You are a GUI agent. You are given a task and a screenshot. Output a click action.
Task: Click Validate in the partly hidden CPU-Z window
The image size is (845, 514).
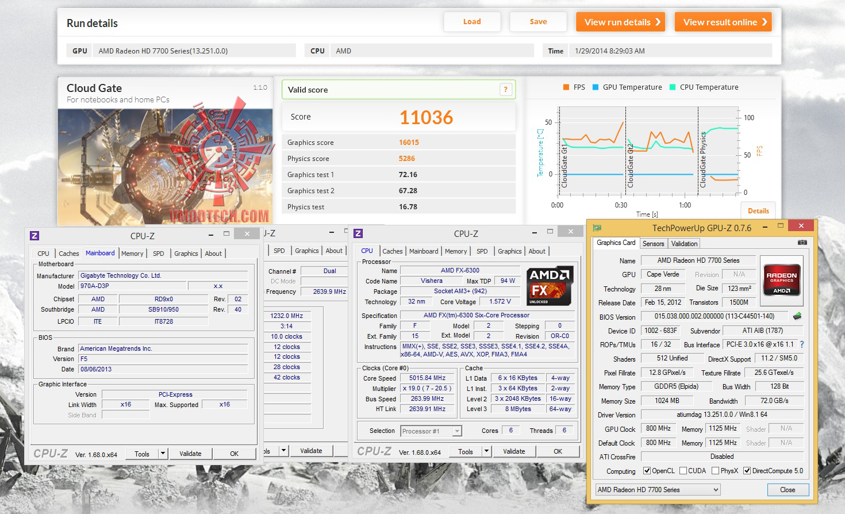coord(311,451)
